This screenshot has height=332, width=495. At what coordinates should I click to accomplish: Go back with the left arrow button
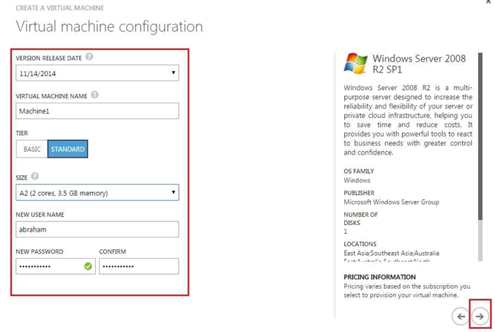[x=461, y=316]
